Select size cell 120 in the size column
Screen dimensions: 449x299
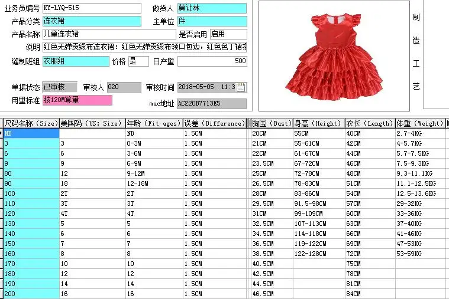pos(31,213)
